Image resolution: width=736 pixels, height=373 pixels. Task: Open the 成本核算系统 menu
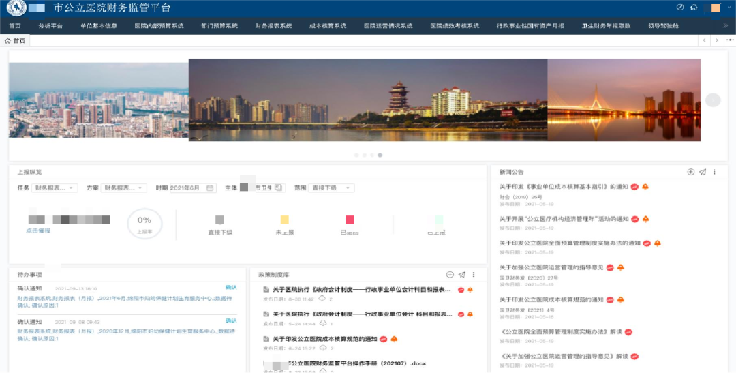(328, 26)
